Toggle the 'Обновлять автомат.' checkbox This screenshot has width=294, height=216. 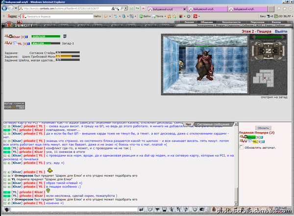point(241,147)
